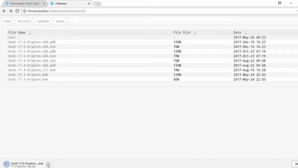This screenshot has width=298, height=168.
Task: Close the /releases/ tab
Action: coord(89,3)
